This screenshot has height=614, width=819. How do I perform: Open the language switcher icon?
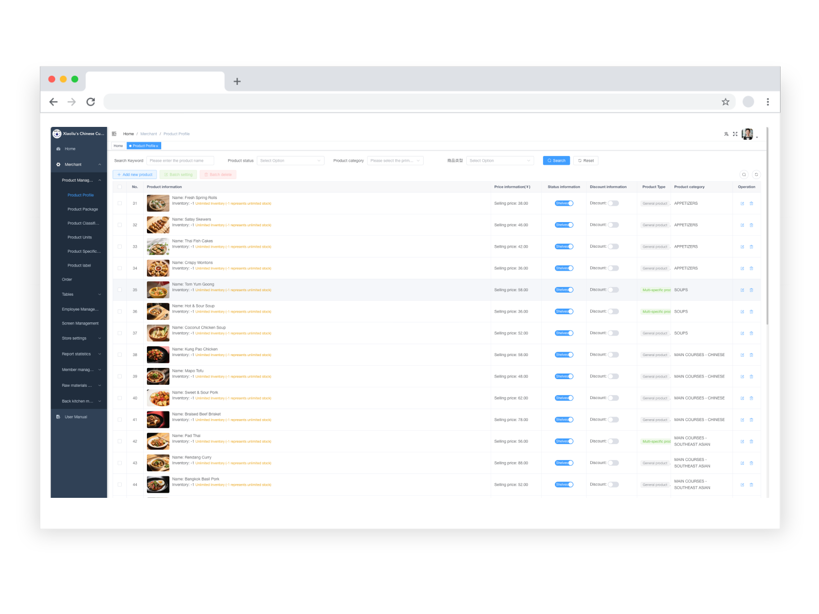tap(726, 134)
